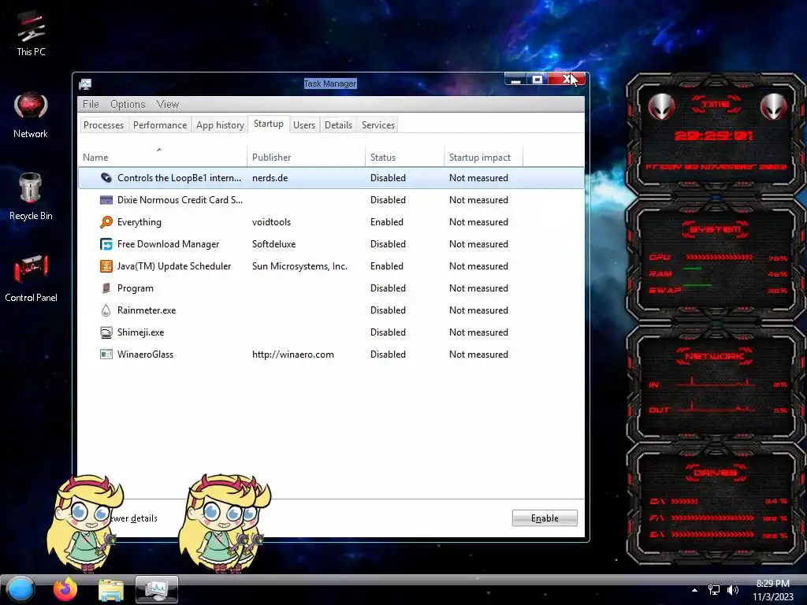Image resolution: width=807 pixels, height=605 pixels.
Task: Open Control Panel desktop icon
Action: tap(31, 278)
